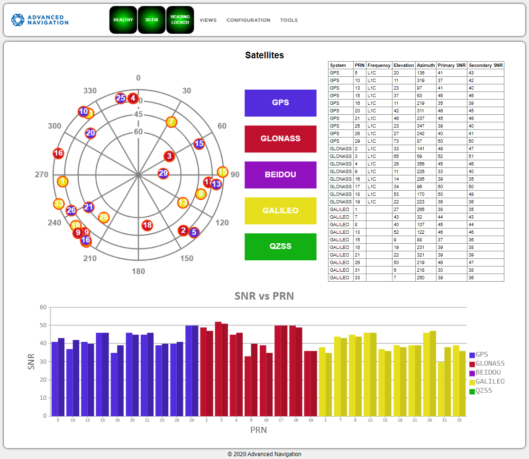Click the GLONASS legend color swatch in chart
Viewport: 529px width, 459px height.
pos(472,364)
